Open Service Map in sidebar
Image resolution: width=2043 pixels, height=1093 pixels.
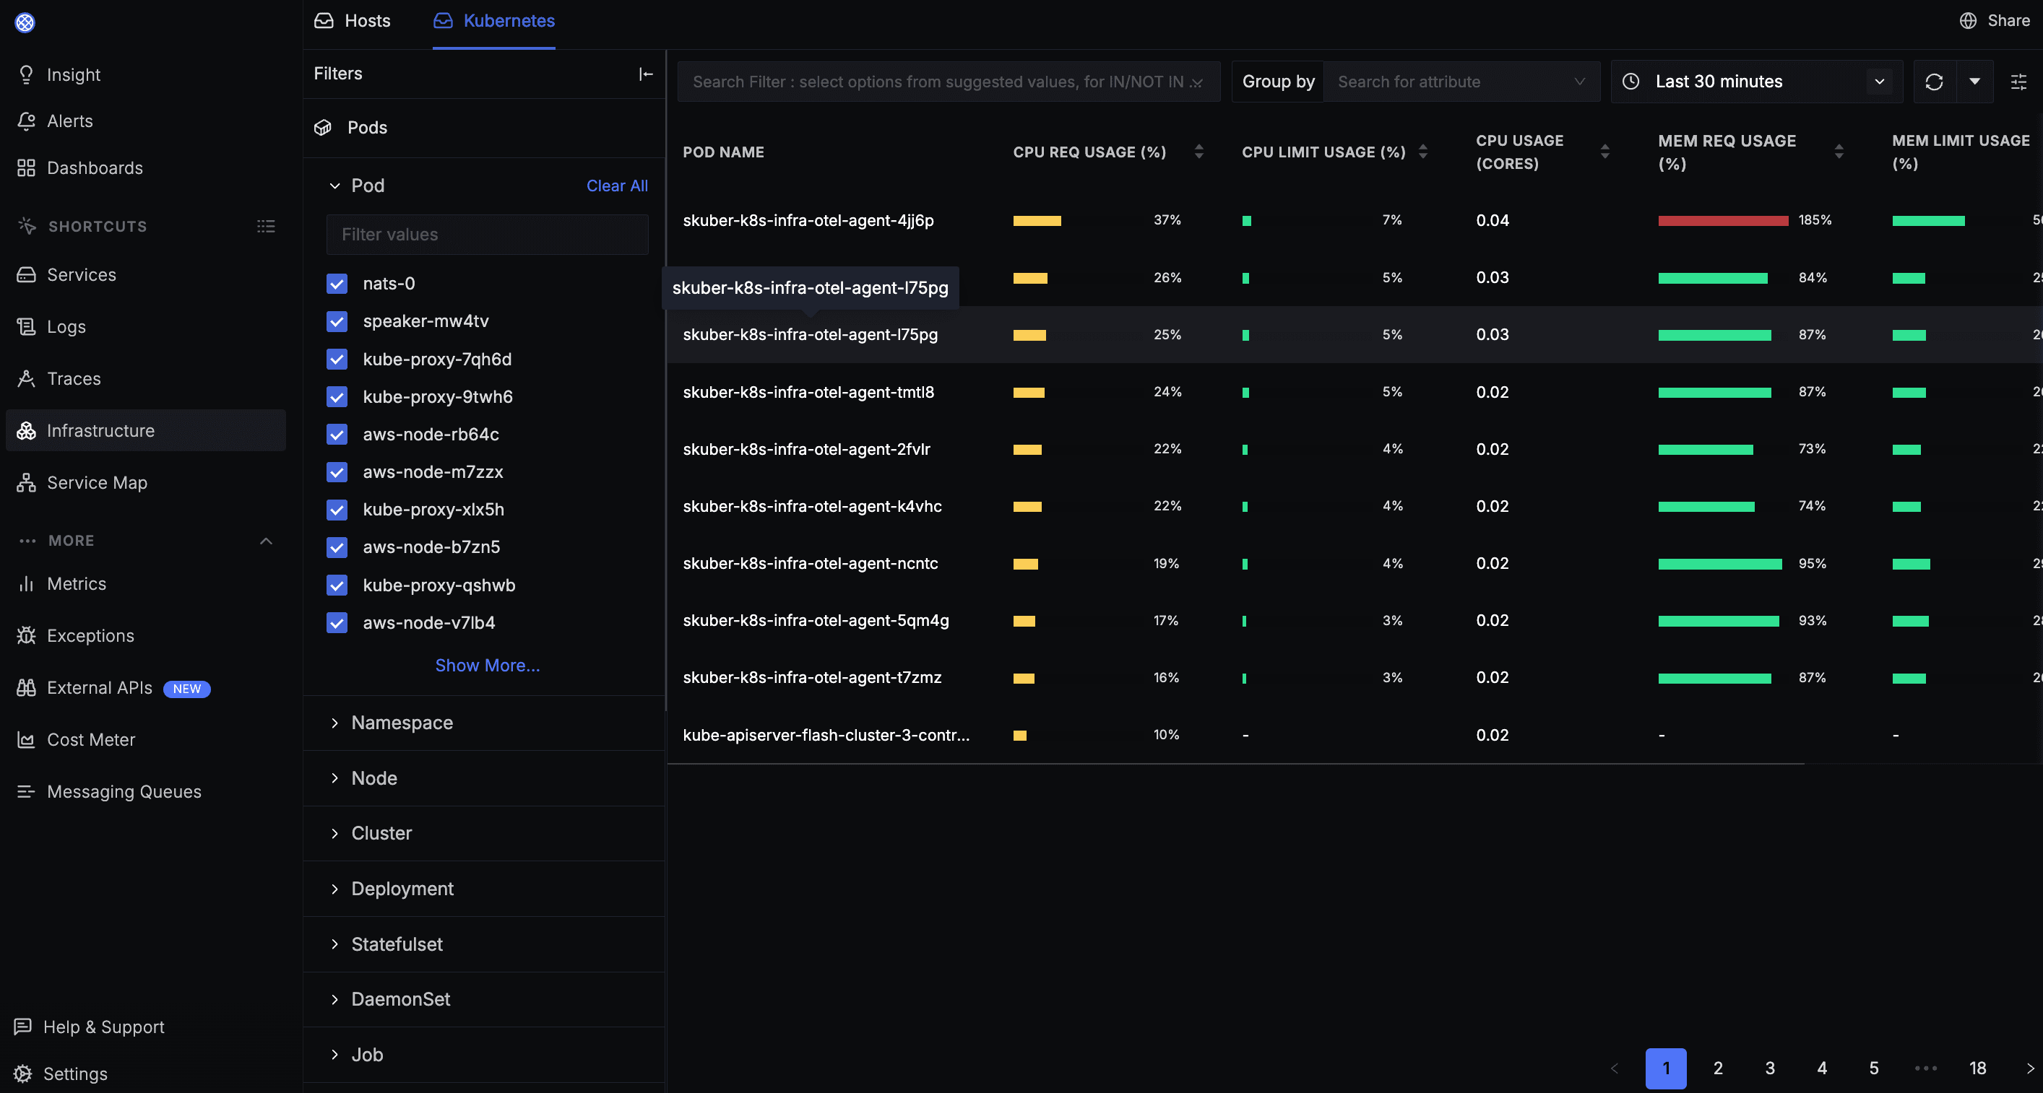pos(97,483)
